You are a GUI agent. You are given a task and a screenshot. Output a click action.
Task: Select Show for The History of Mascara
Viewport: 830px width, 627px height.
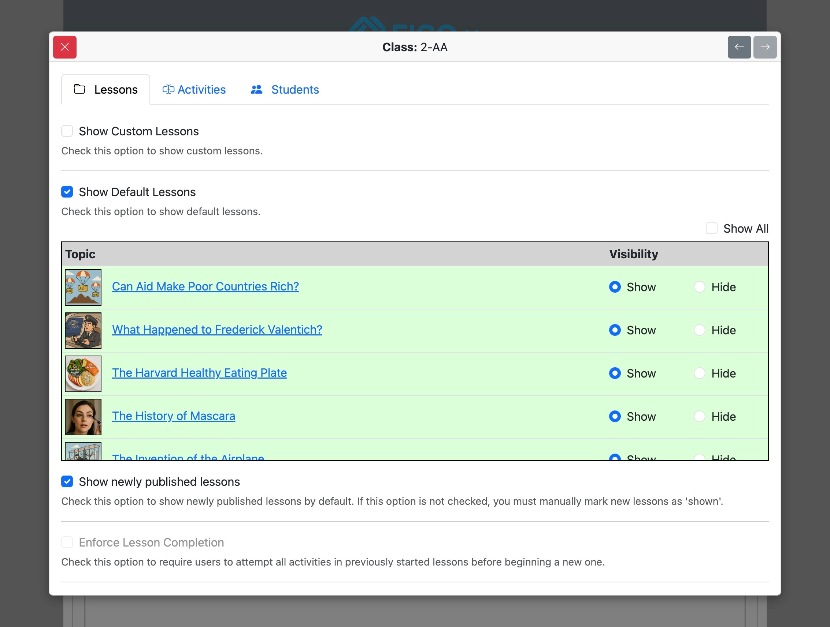tap(615, 416)
